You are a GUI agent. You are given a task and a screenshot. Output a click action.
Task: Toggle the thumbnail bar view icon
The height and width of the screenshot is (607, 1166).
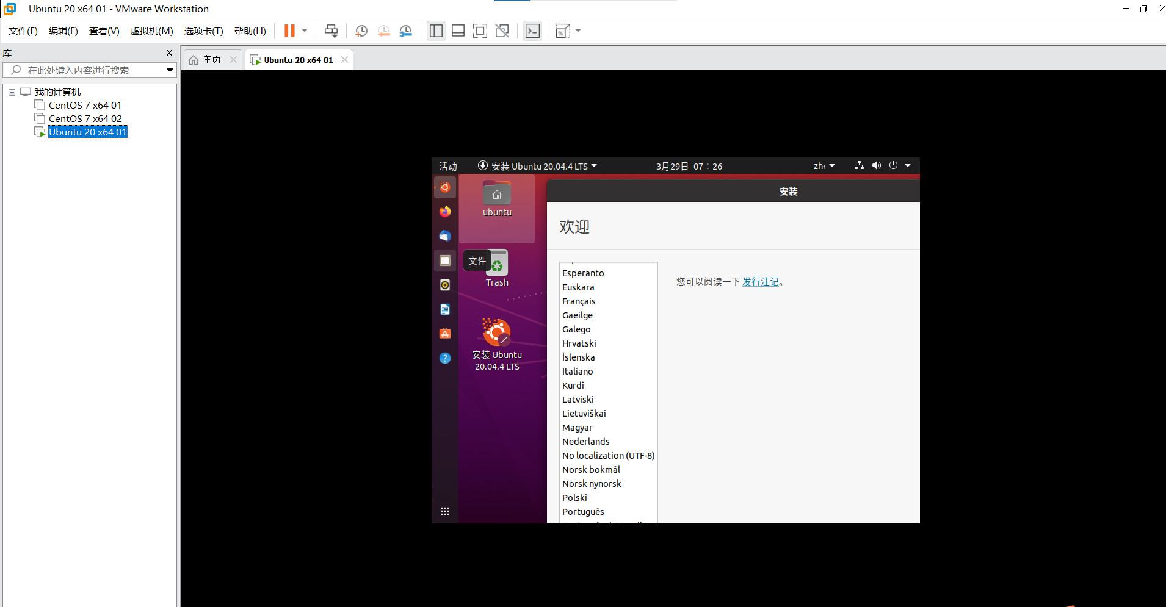point(458,31)
